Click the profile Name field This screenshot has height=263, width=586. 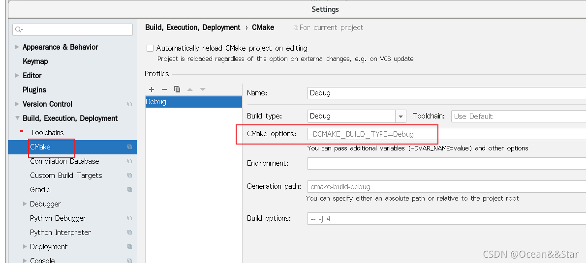coord(447,93)
